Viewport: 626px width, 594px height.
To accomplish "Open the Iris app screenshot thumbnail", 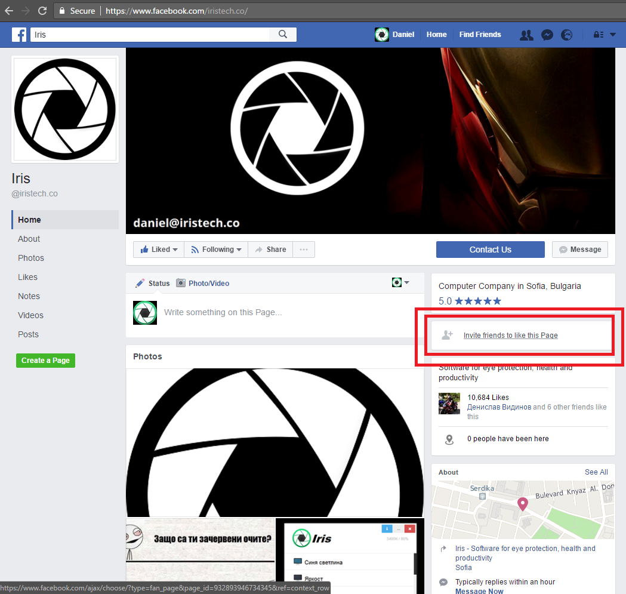I will [350, 556].
